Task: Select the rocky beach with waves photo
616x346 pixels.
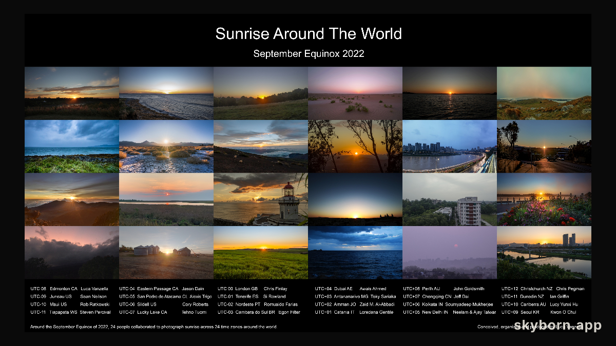Action: tap(166, 93)
